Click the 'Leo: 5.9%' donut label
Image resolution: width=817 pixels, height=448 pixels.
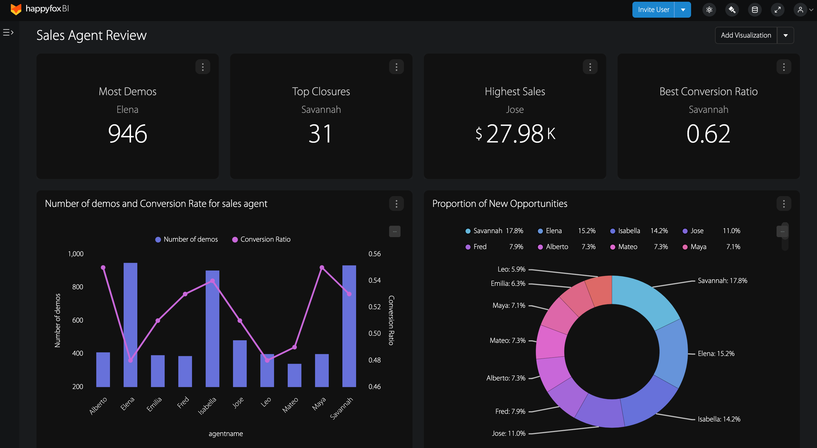click(511, 269)
